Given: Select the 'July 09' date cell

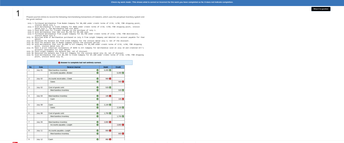Looking at the screenshot, I should click(x=41, y=122).
